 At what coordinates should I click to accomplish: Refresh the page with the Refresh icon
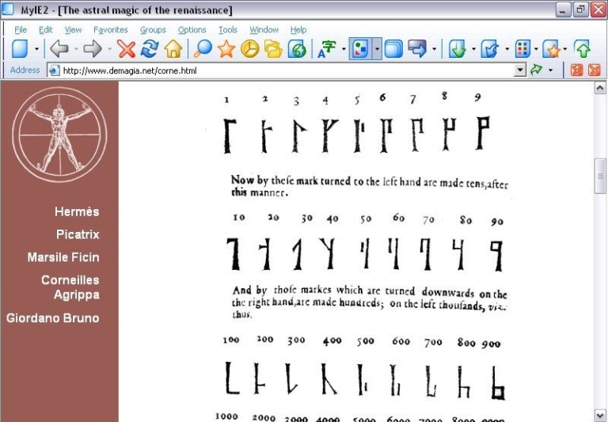pos(150,49)
